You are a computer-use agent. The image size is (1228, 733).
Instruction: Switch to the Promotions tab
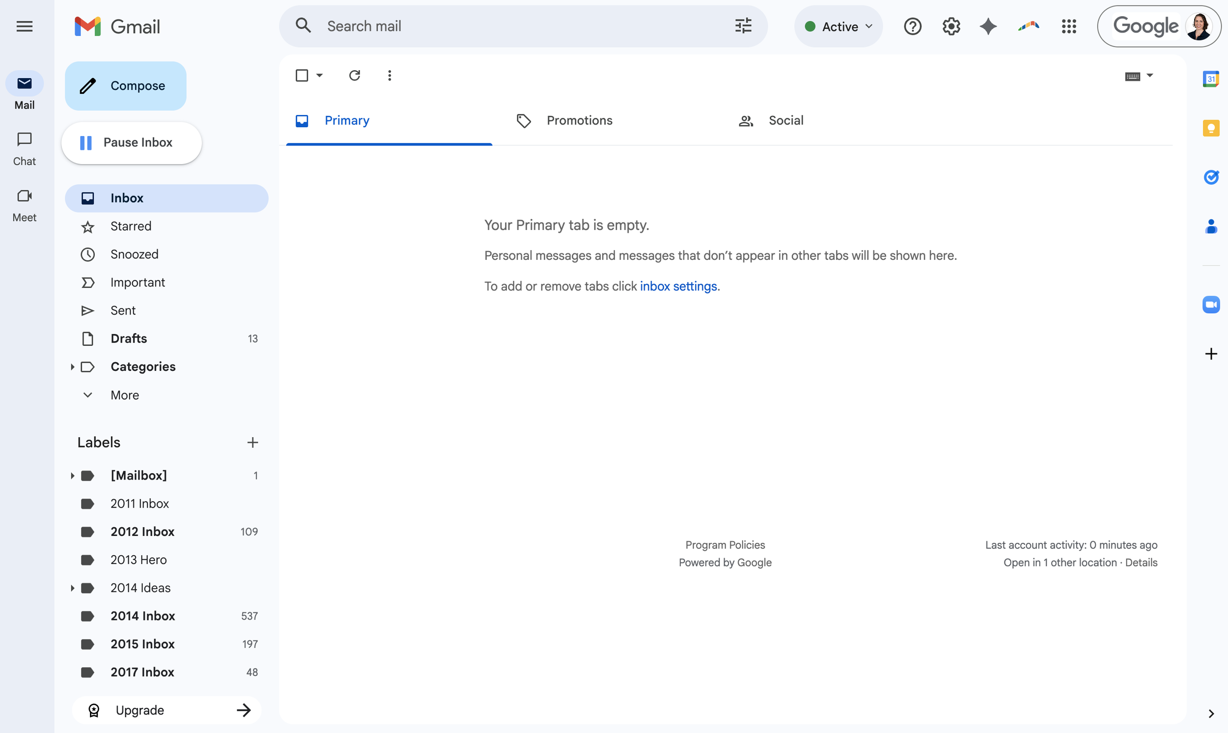point(579,120)
